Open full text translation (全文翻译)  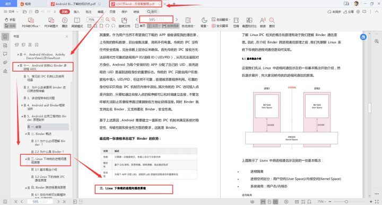[220, 26]
